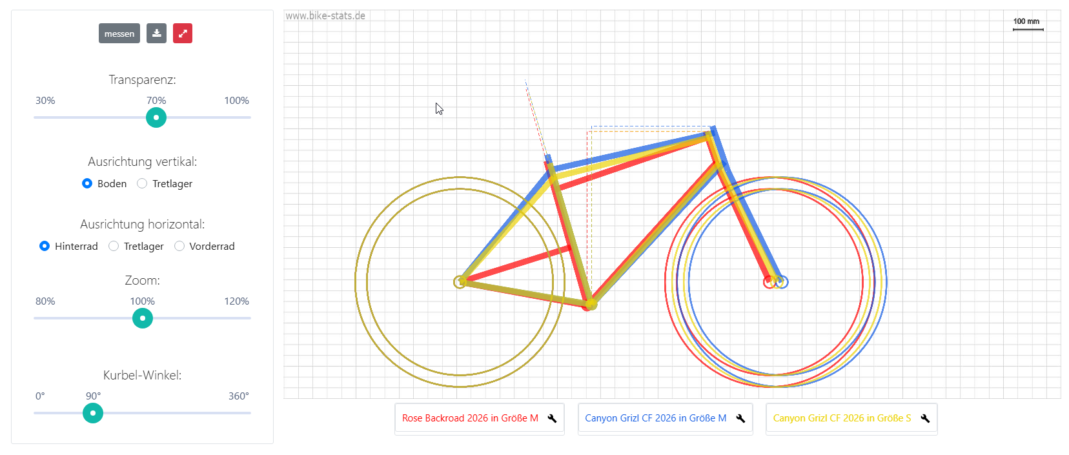The image size is (1069, 455).
Task: Click the download image icon button
Action: pyautogui.click(x=156, y=34)
